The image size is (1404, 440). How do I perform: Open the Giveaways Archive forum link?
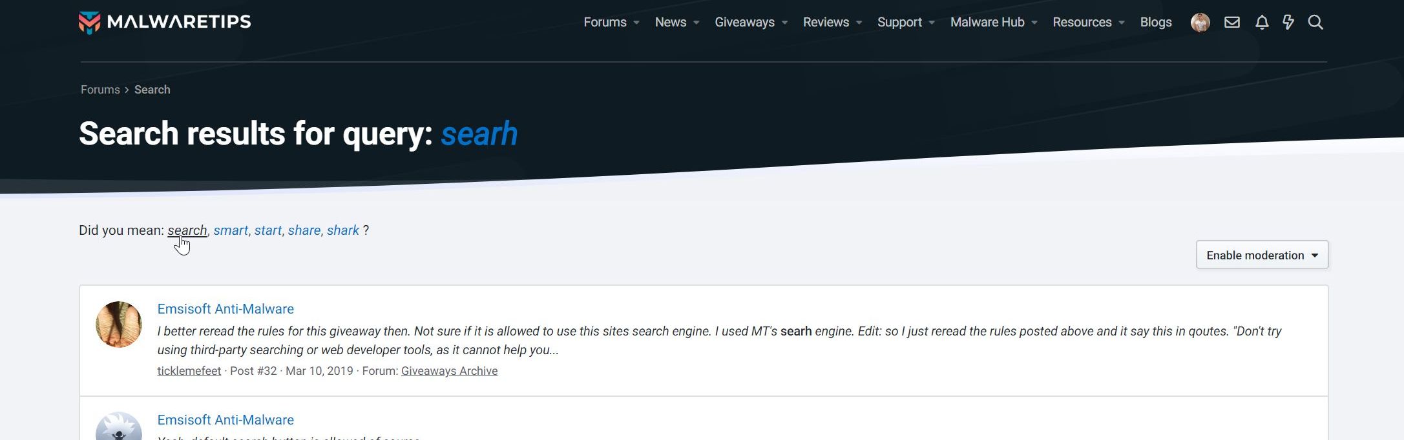pos(449,371)
